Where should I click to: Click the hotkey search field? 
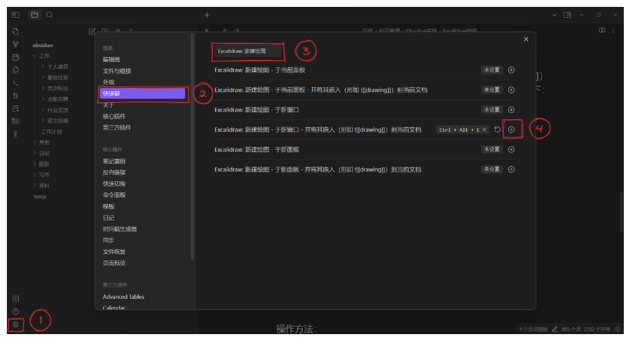click(247, 51)
